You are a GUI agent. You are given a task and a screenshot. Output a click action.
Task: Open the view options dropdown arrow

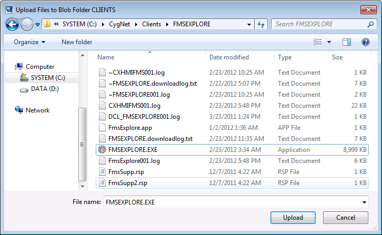[x=329, y=42]
